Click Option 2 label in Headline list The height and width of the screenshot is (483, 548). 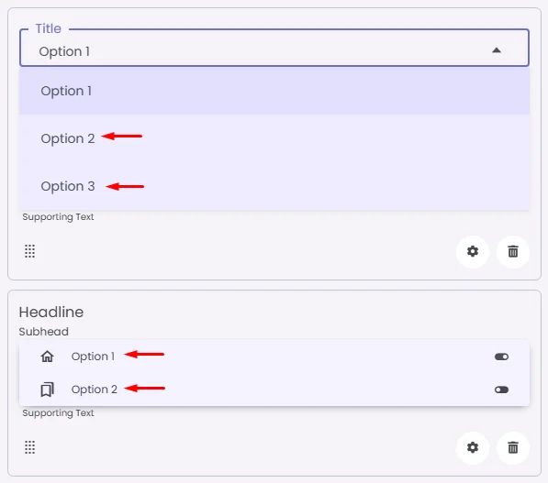tap(94, 390)
